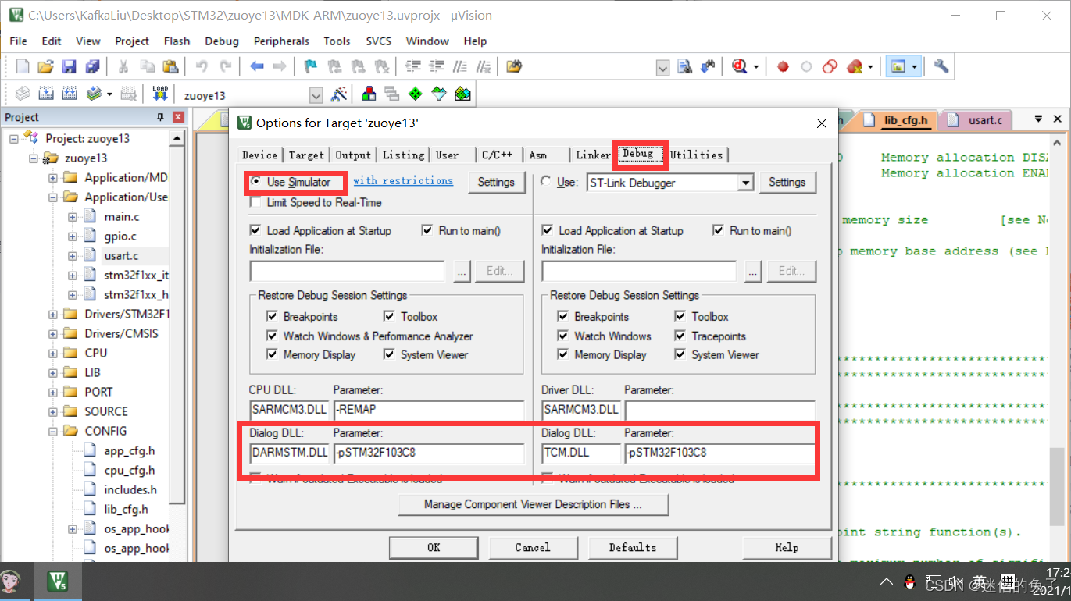This screenshot has height=601, width=1071.
Task: Expand the Drivers/CMSIS folder
Action: pyautogui.click(x=53, y=333)
